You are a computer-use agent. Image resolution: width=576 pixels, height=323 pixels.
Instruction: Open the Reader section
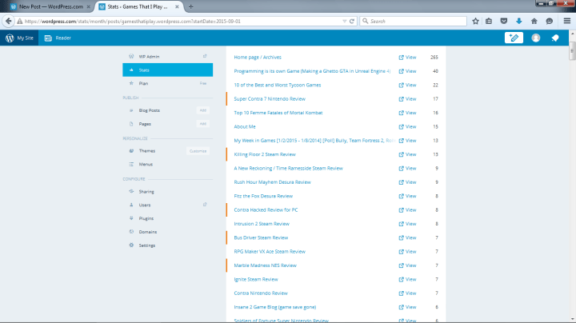click(58, 38)
